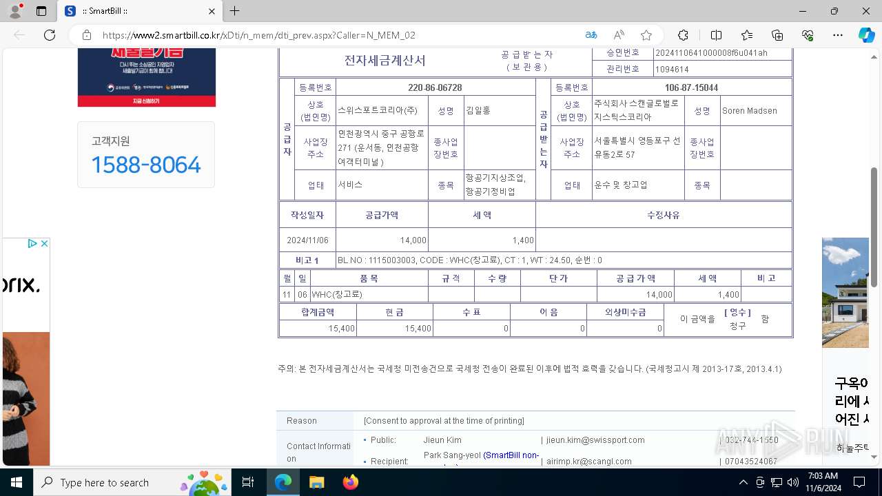Launch Firefox from taskbar

point(350,482)
